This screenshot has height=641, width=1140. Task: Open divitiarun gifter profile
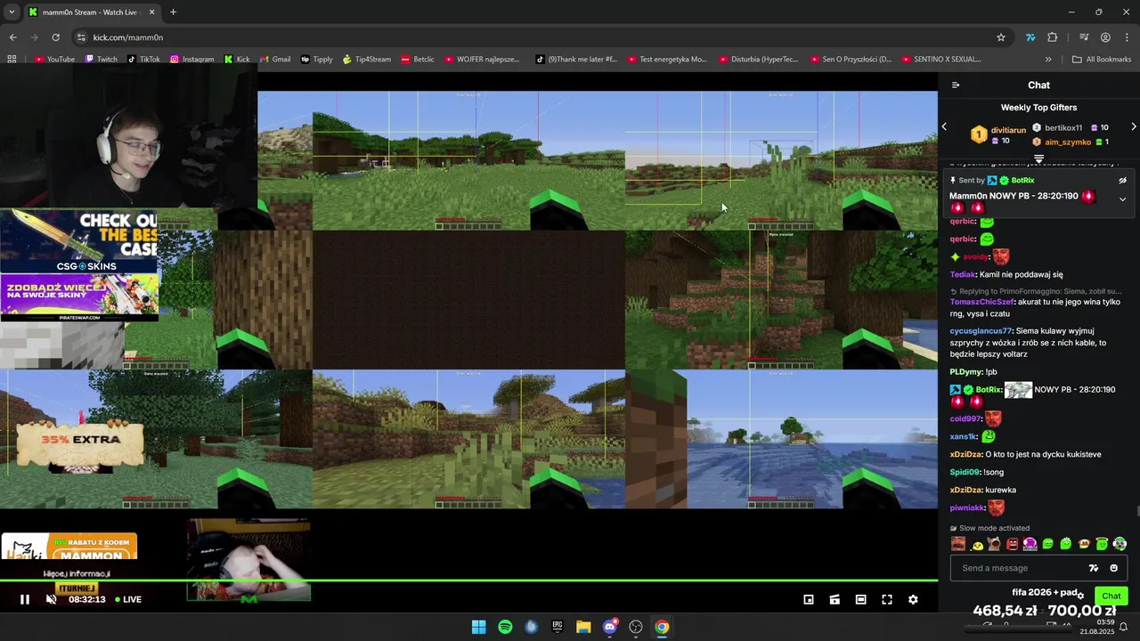click(x=1008, y=130)
